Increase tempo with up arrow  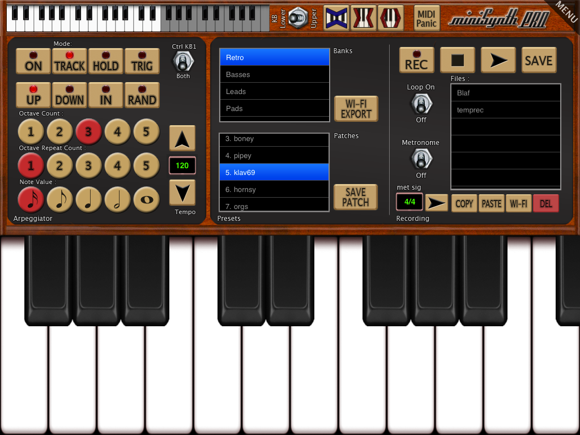coord(182,138)
